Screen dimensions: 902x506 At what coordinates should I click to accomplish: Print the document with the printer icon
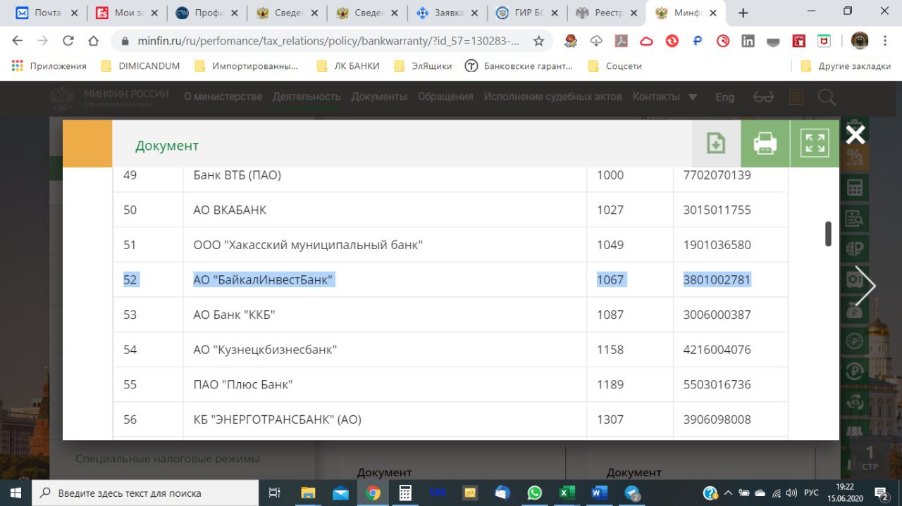[x=765, y=144]
